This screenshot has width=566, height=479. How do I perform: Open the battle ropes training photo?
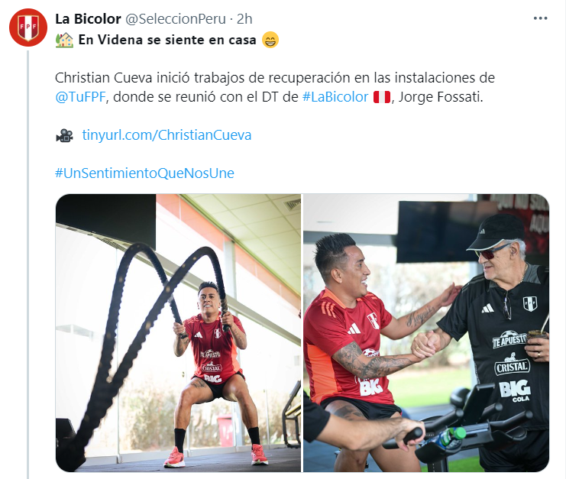coord(178,333)
